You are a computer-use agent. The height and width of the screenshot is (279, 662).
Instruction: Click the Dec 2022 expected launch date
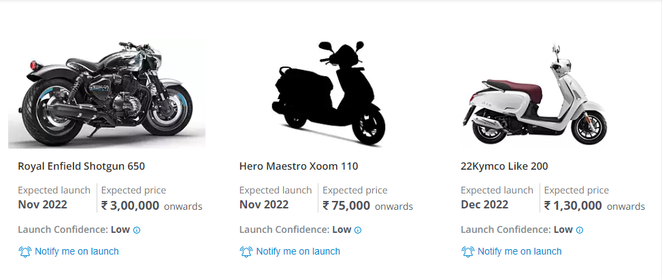[x=484, y=204]
